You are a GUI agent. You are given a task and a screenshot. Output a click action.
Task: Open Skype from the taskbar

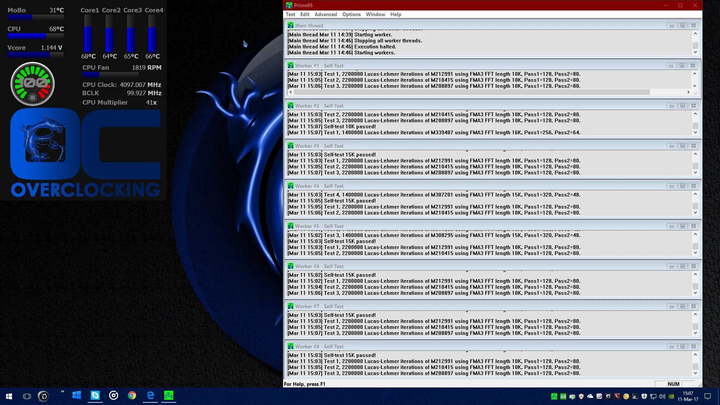click(95, 396)
